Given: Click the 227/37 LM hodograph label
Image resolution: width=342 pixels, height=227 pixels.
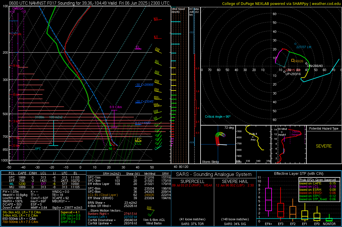Looking at the screenshot, I should pos(304,47).
